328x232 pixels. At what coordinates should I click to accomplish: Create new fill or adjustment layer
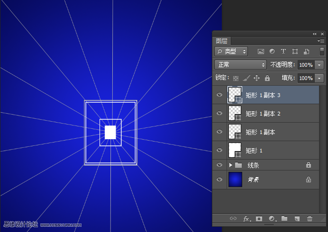click(x=272, y=219)
